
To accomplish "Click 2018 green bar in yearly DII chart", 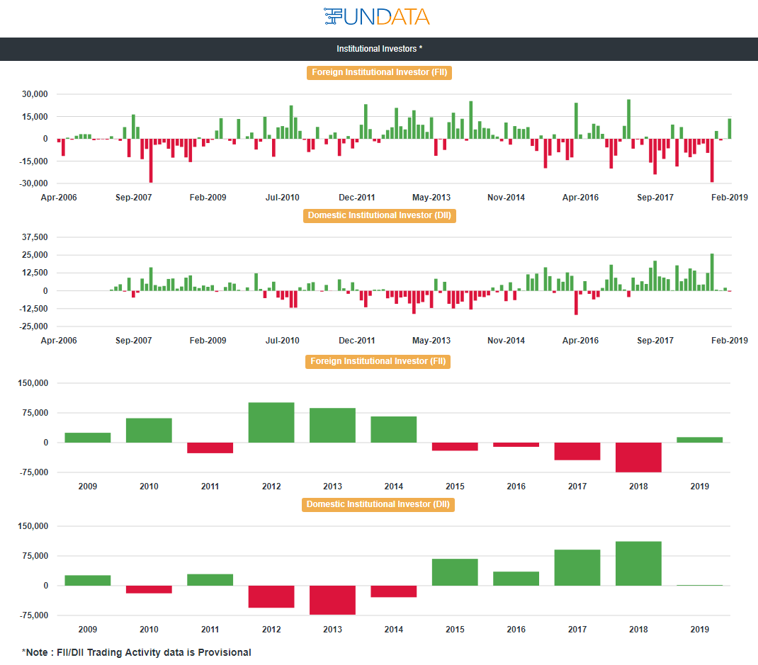I will 638,564.
